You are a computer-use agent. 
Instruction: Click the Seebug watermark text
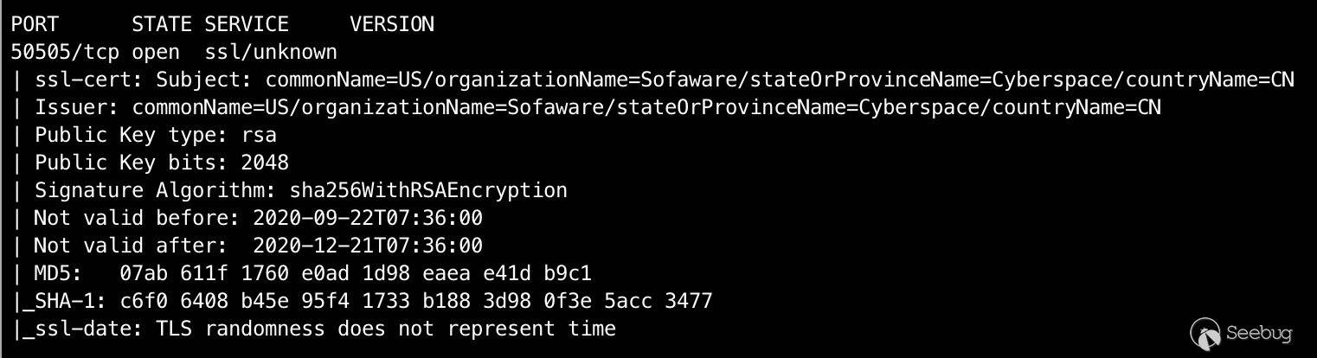point(1259,333)
